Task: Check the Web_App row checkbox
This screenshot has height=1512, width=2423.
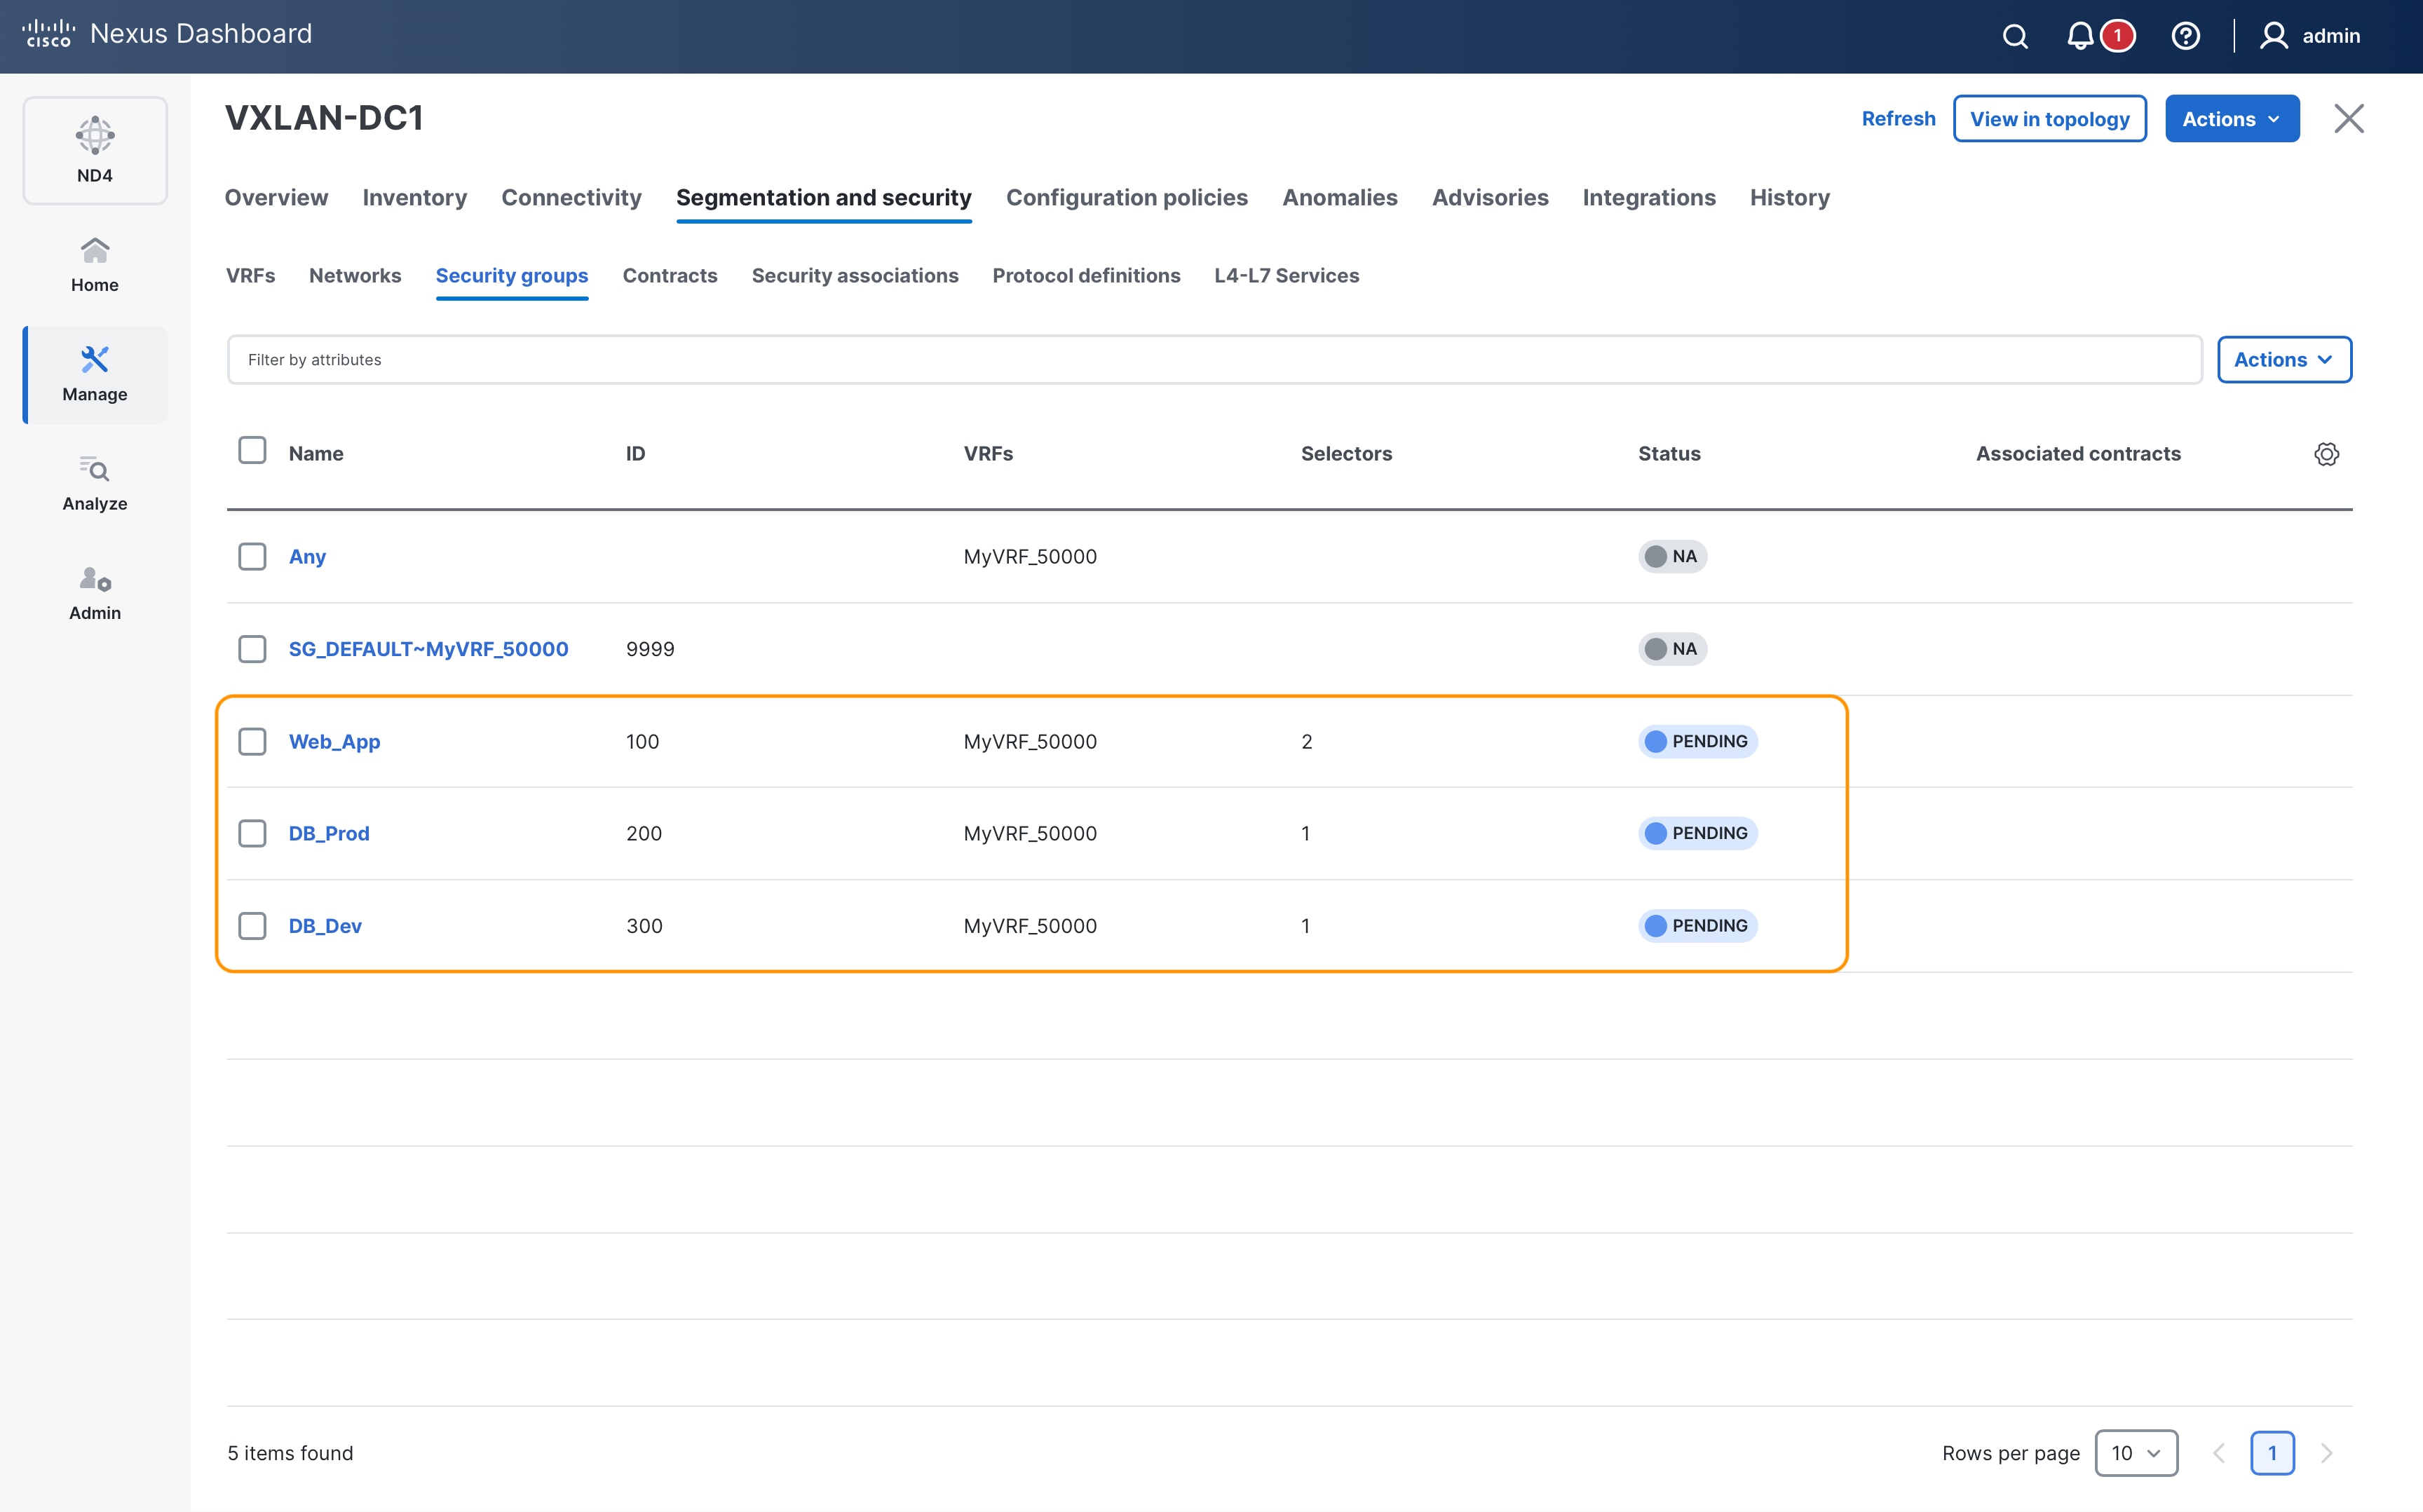Action: 252,741
